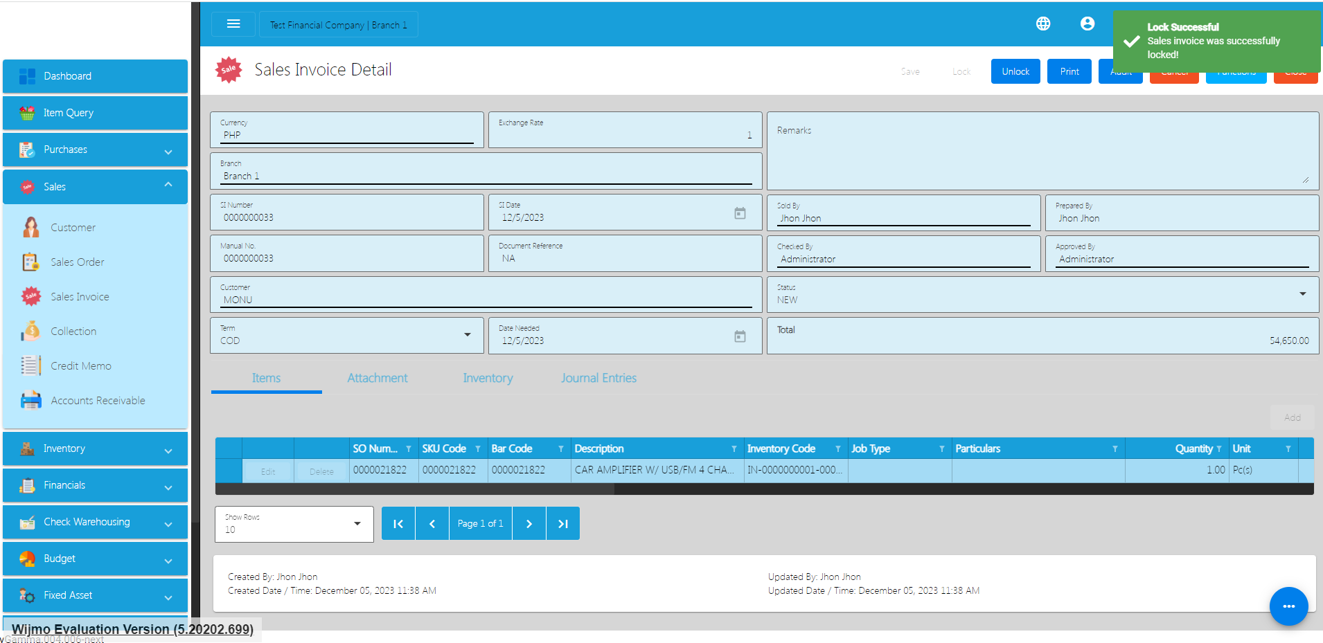The height and width of the screenshot is (643, 1323).
Task: Click the Print button
Action: (x=1069, y=71)
